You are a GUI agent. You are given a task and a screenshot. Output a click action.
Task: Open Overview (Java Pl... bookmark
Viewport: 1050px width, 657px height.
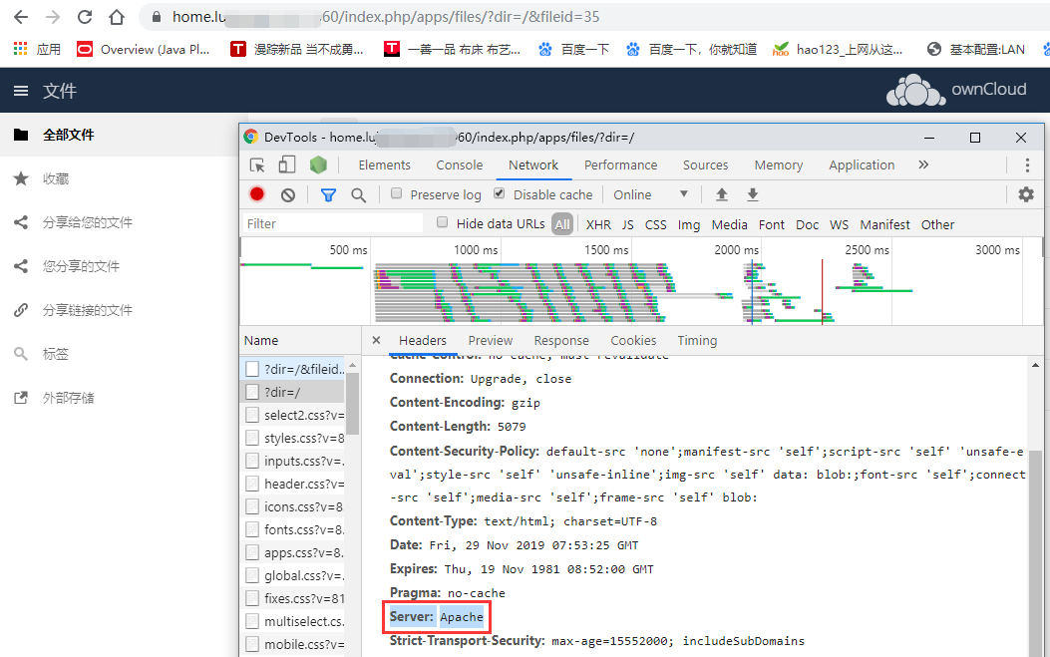coord(144,49)
